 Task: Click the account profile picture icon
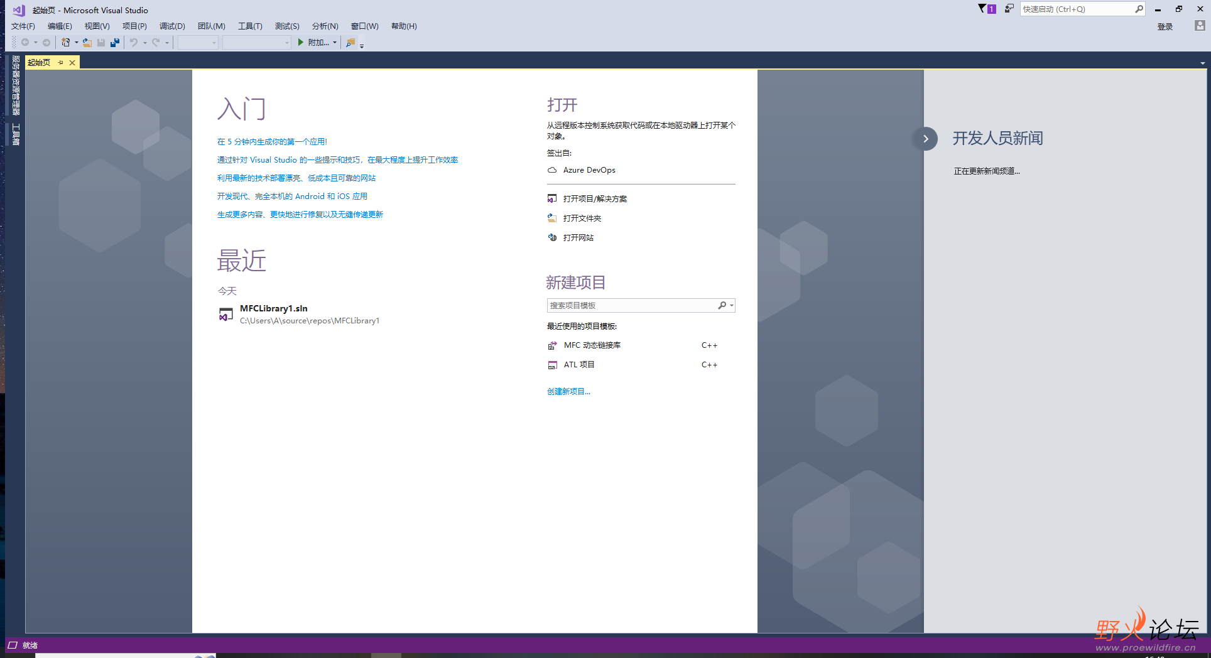click(1200, 26)
